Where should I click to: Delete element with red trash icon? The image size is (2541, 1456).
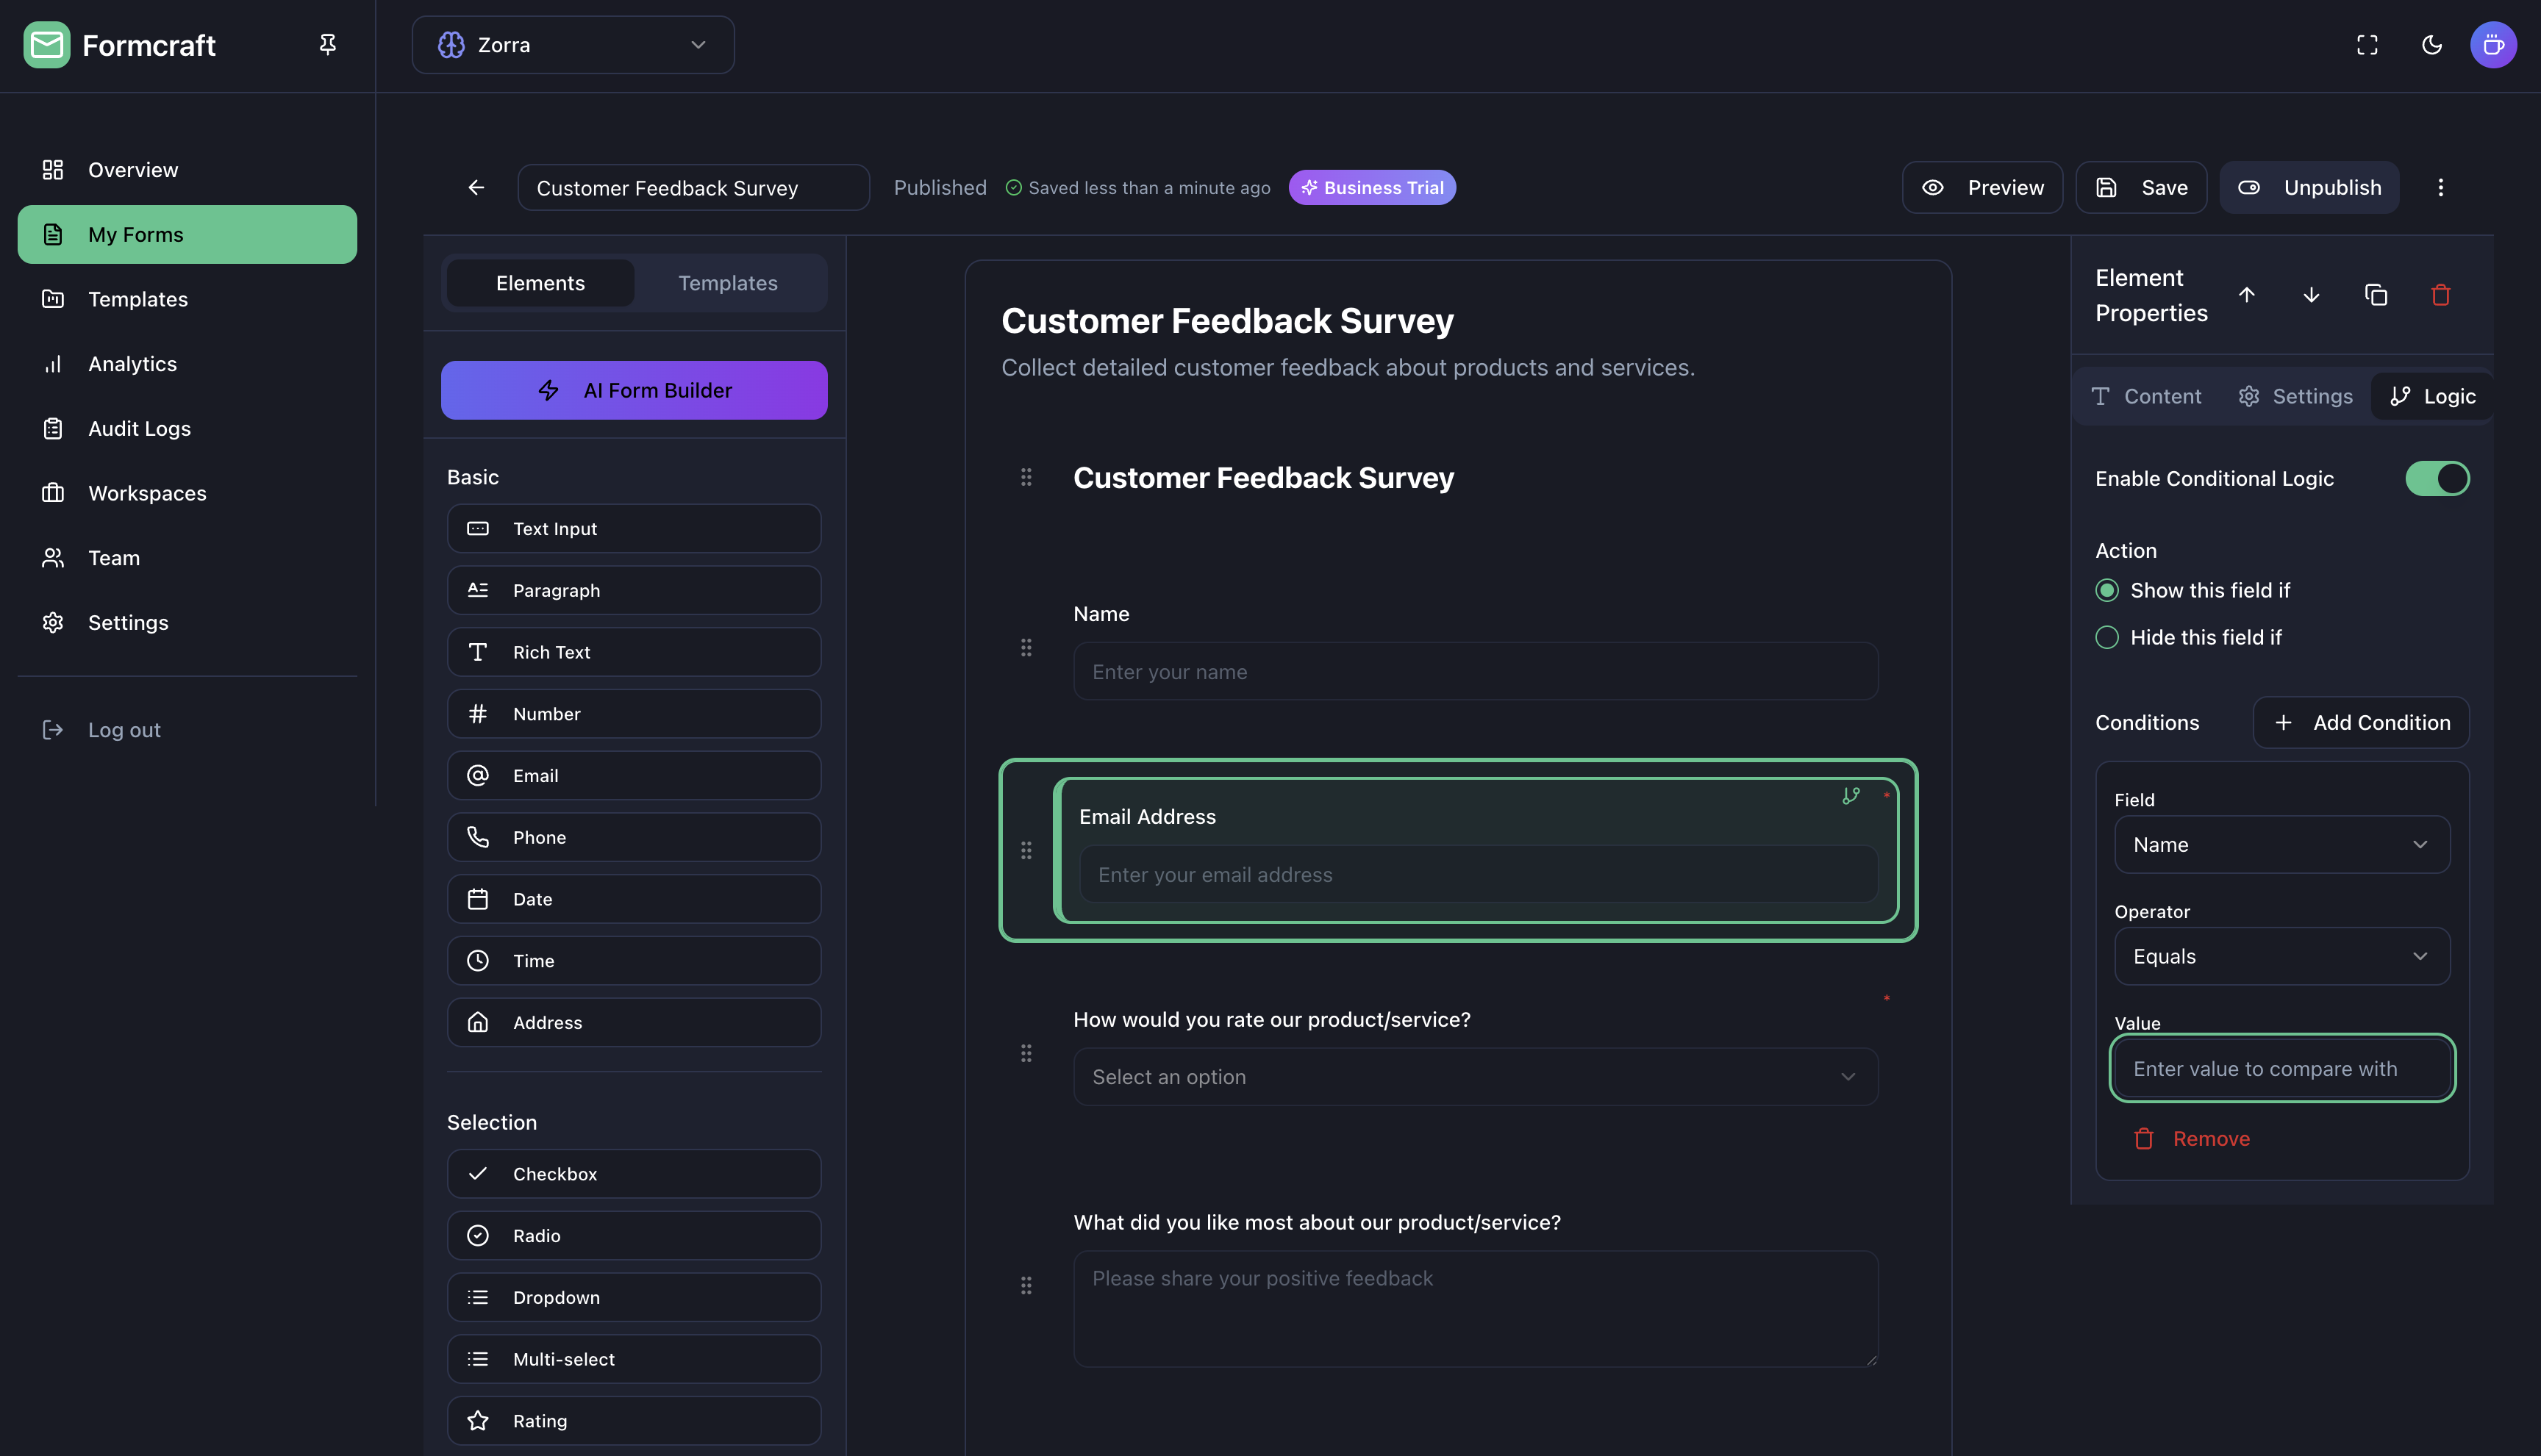(x=2441, y=295)
